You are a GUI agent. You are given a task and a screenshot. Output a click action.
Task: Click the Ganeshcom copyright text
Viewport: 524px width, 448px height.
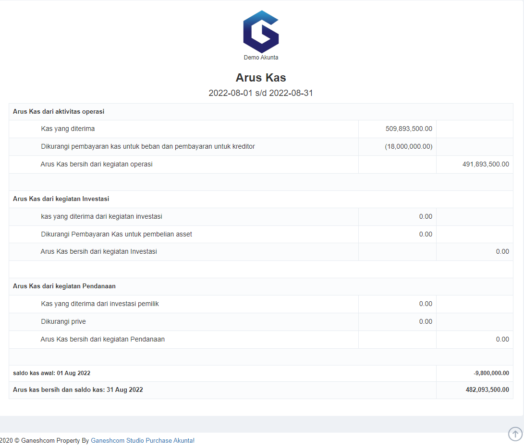[x=43, y=440]
